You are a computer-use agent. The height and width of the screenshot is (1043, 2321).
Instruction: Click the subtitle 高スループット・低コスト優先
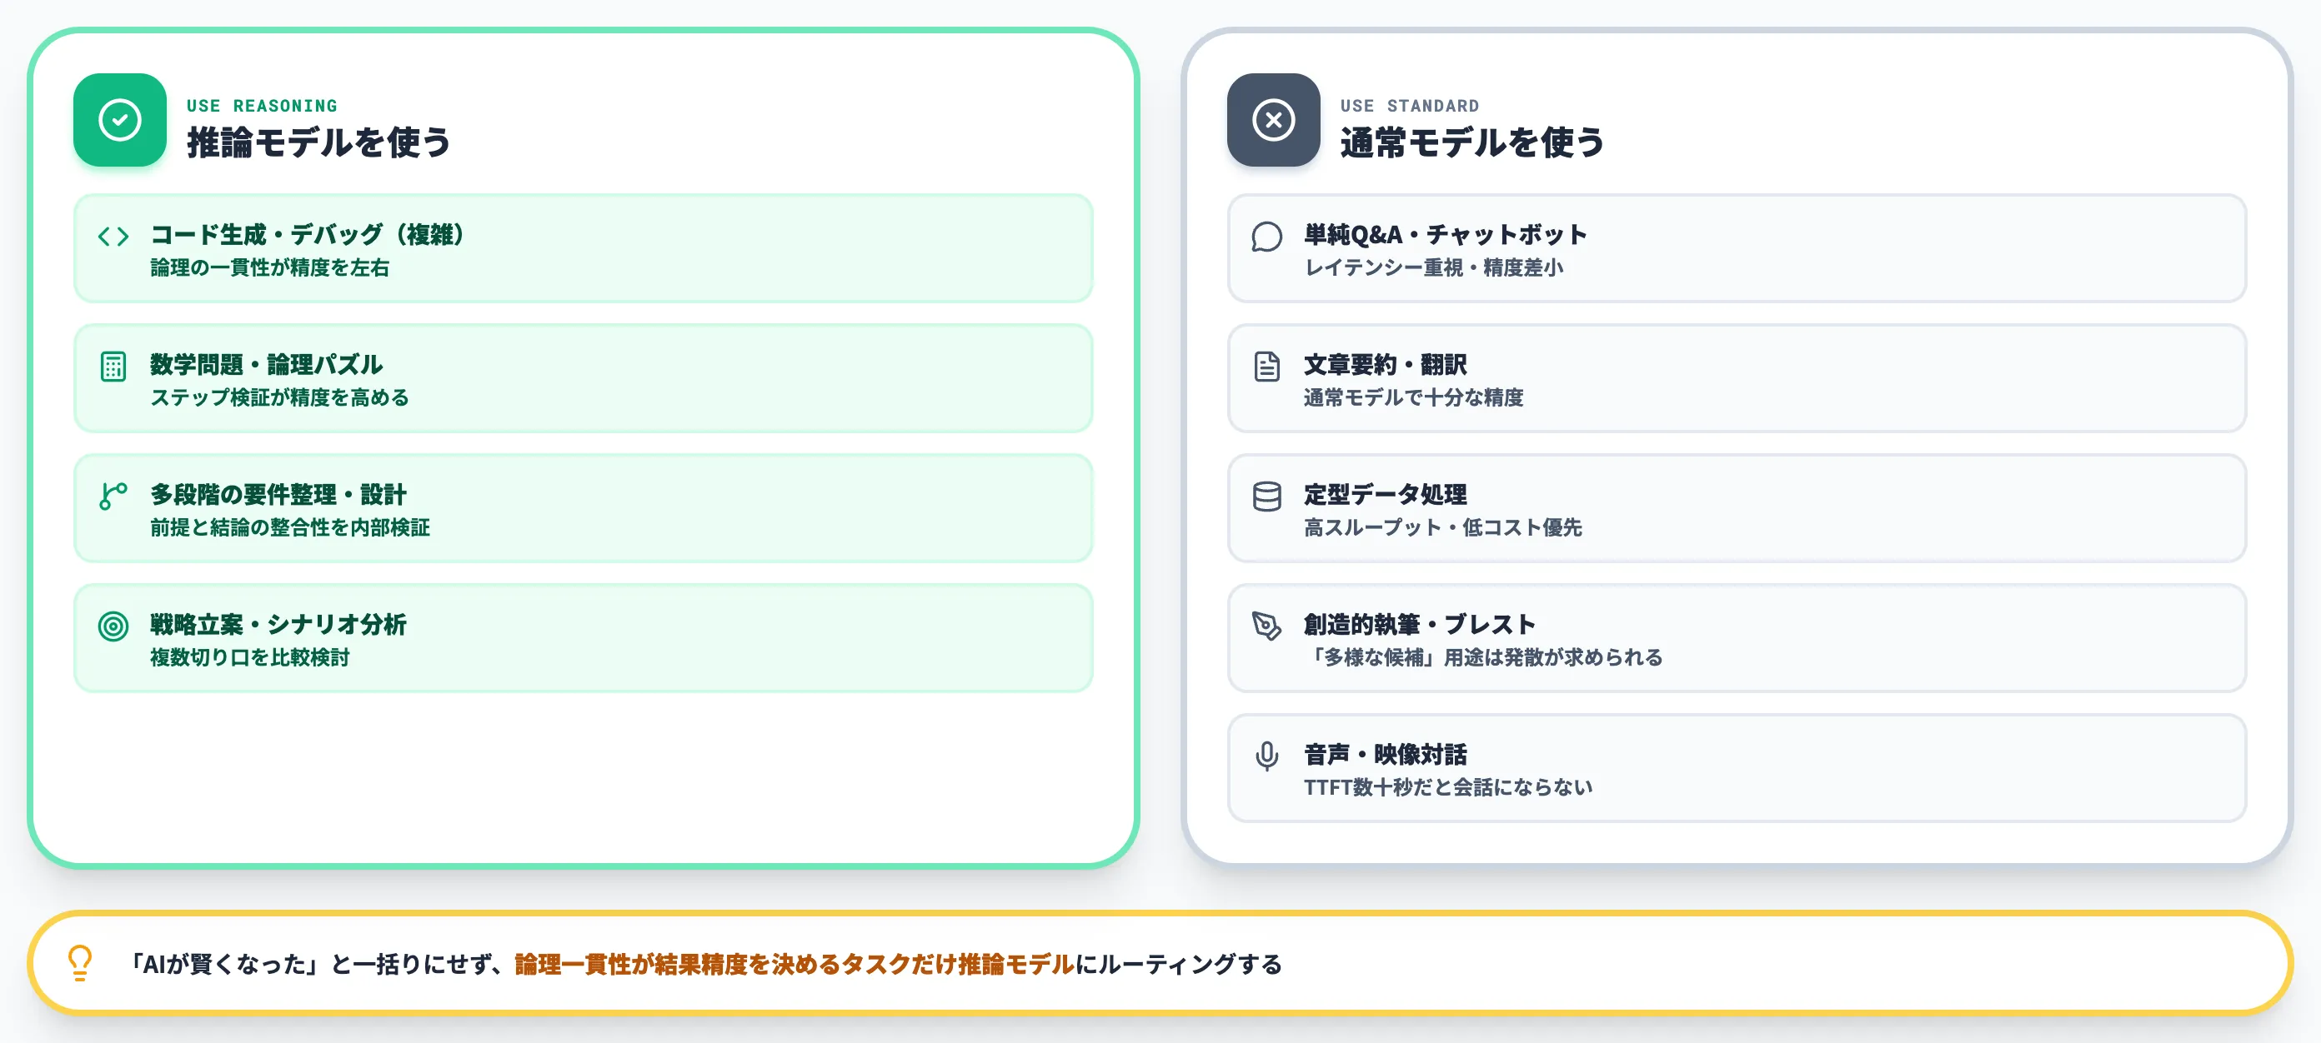[x=1442, y=526]
